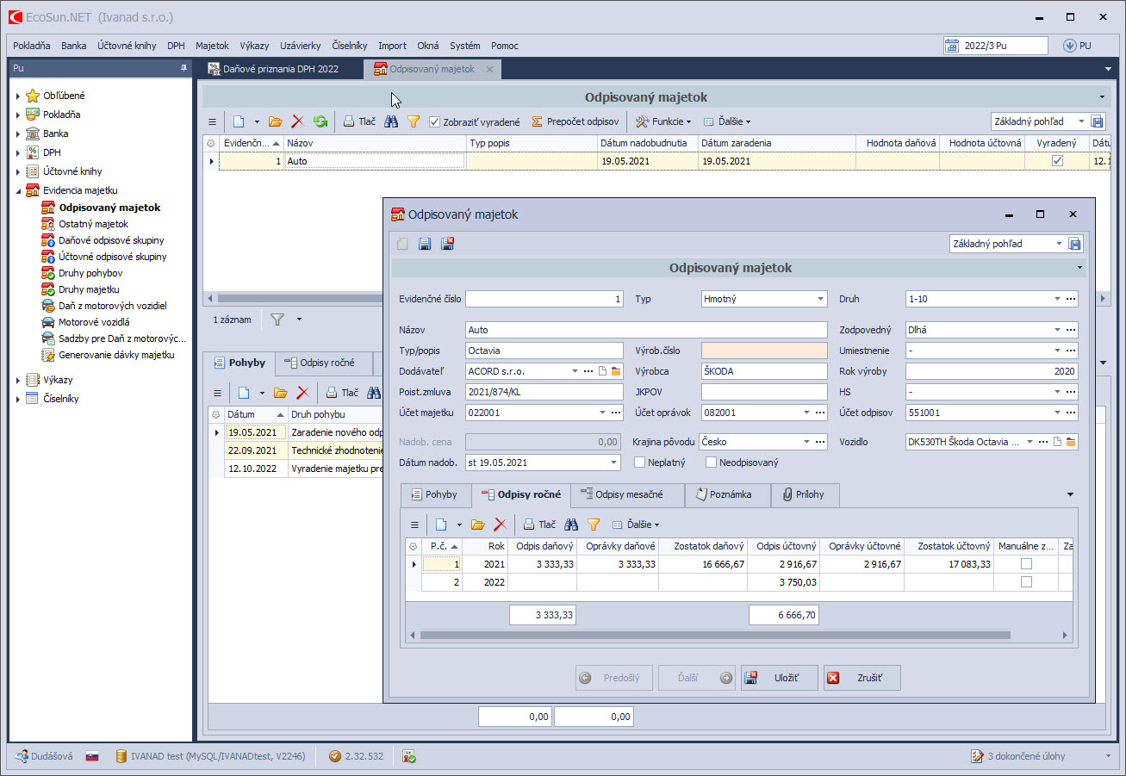The image size is (1126, 776).
Task: Click the blue save disk icon in dialog
Action: 425,245
